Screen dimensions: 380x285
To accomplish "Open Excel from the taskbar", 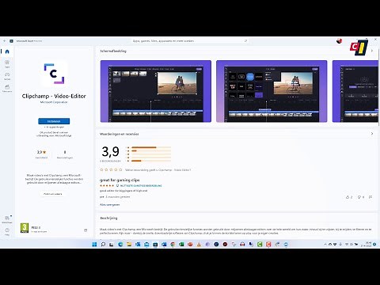I will click(181, 245).
